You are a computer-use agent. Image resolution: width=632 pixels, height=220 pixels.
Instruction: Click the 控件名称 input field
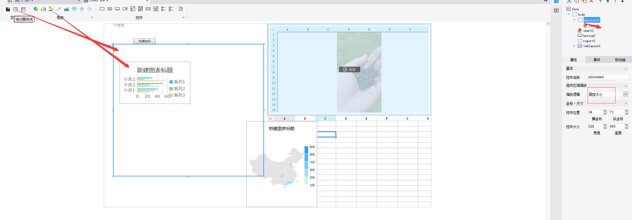pos(608,77)
